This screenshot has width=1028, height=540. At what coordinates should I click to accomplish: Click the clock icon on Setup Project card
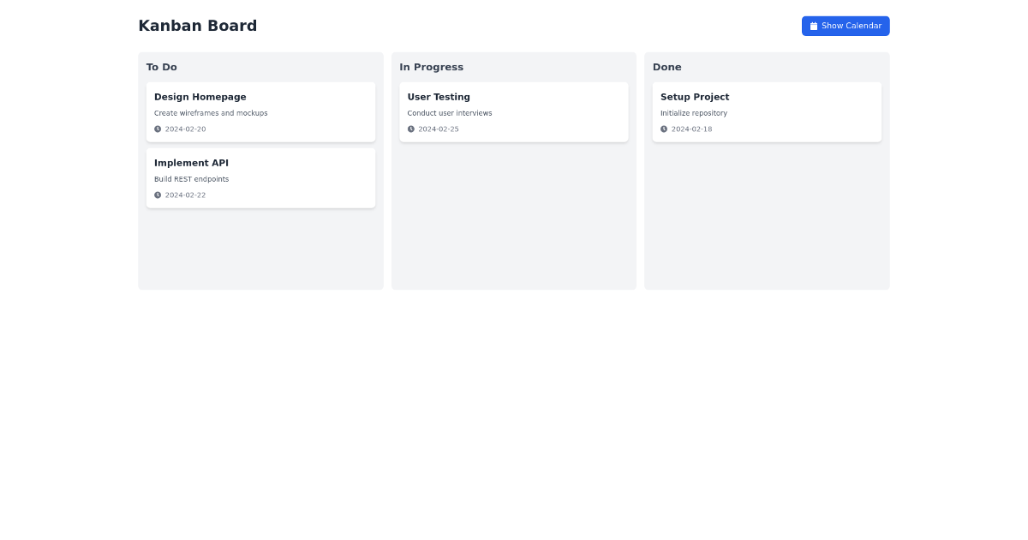(x=664, y=129)
